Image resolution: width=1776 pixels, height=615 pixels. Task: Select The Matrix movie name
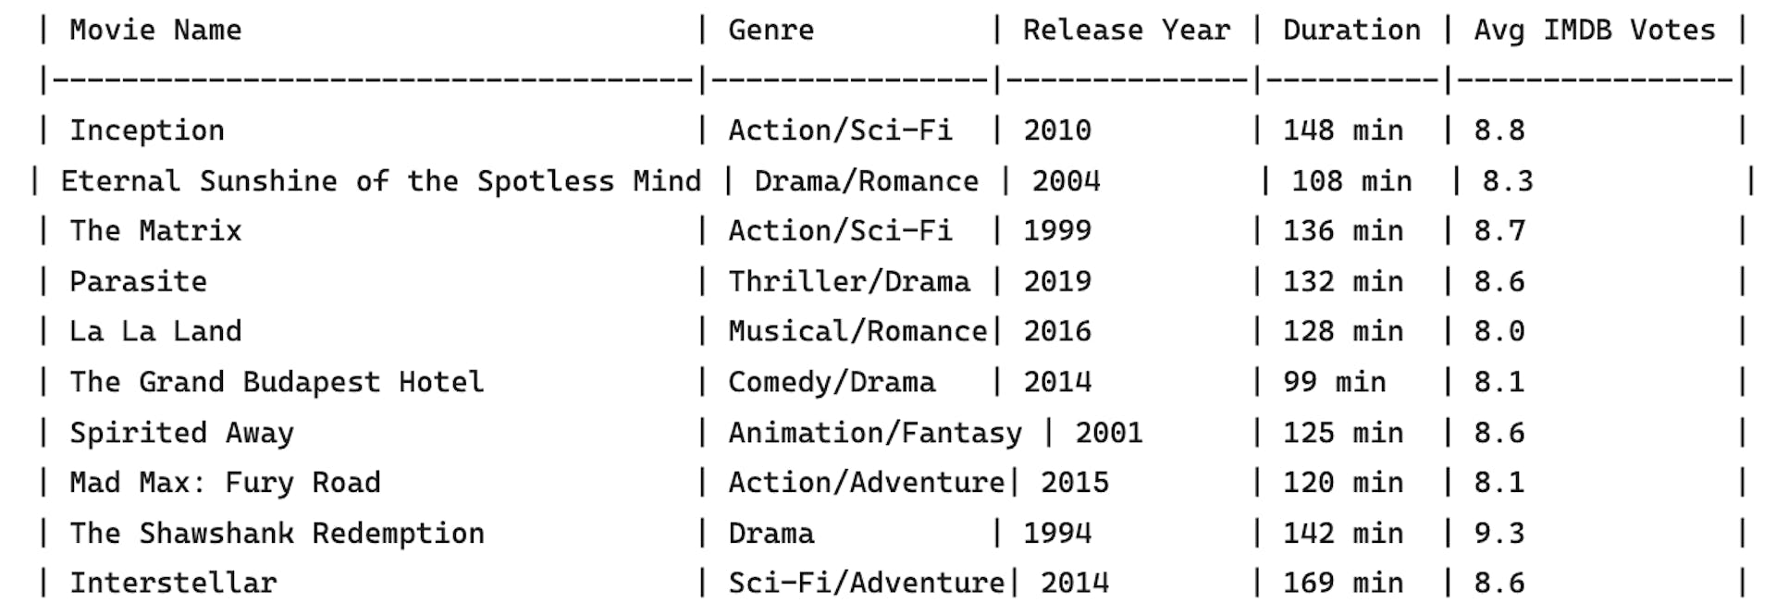coord(155,231)
